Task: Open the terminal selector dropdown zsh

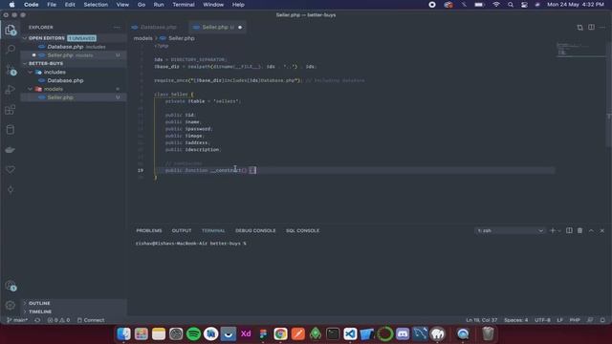Action: click(510, 231)
